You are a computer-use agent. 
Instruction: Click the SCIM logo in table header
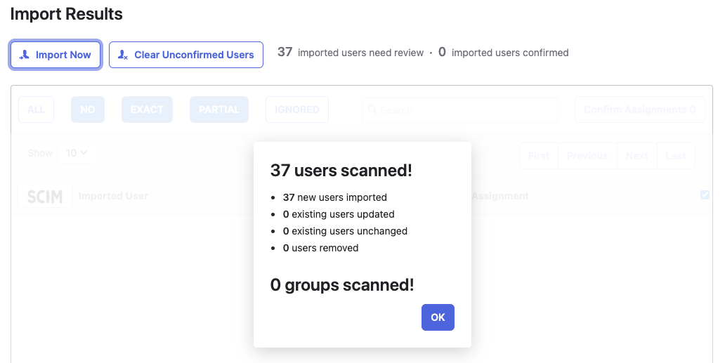pyautogui.click(x=45, y=197)
